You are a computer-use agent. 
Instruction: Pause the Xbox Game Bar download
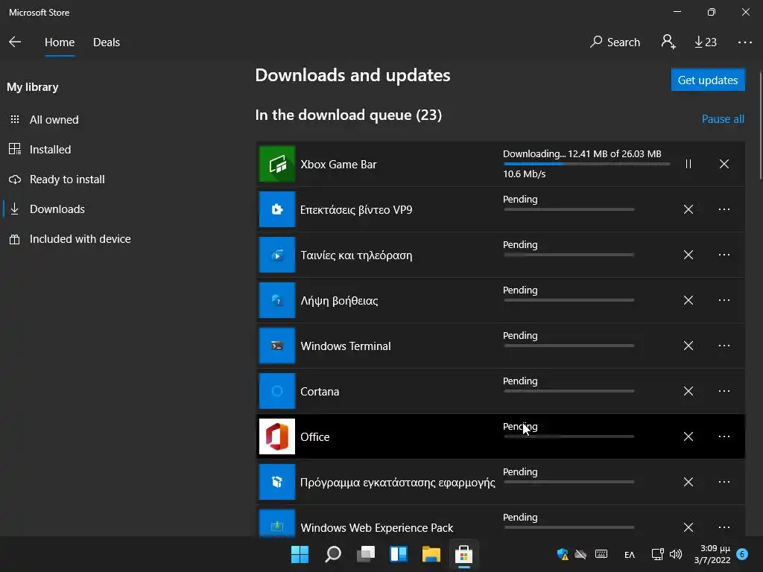click(x=688, y=164)
